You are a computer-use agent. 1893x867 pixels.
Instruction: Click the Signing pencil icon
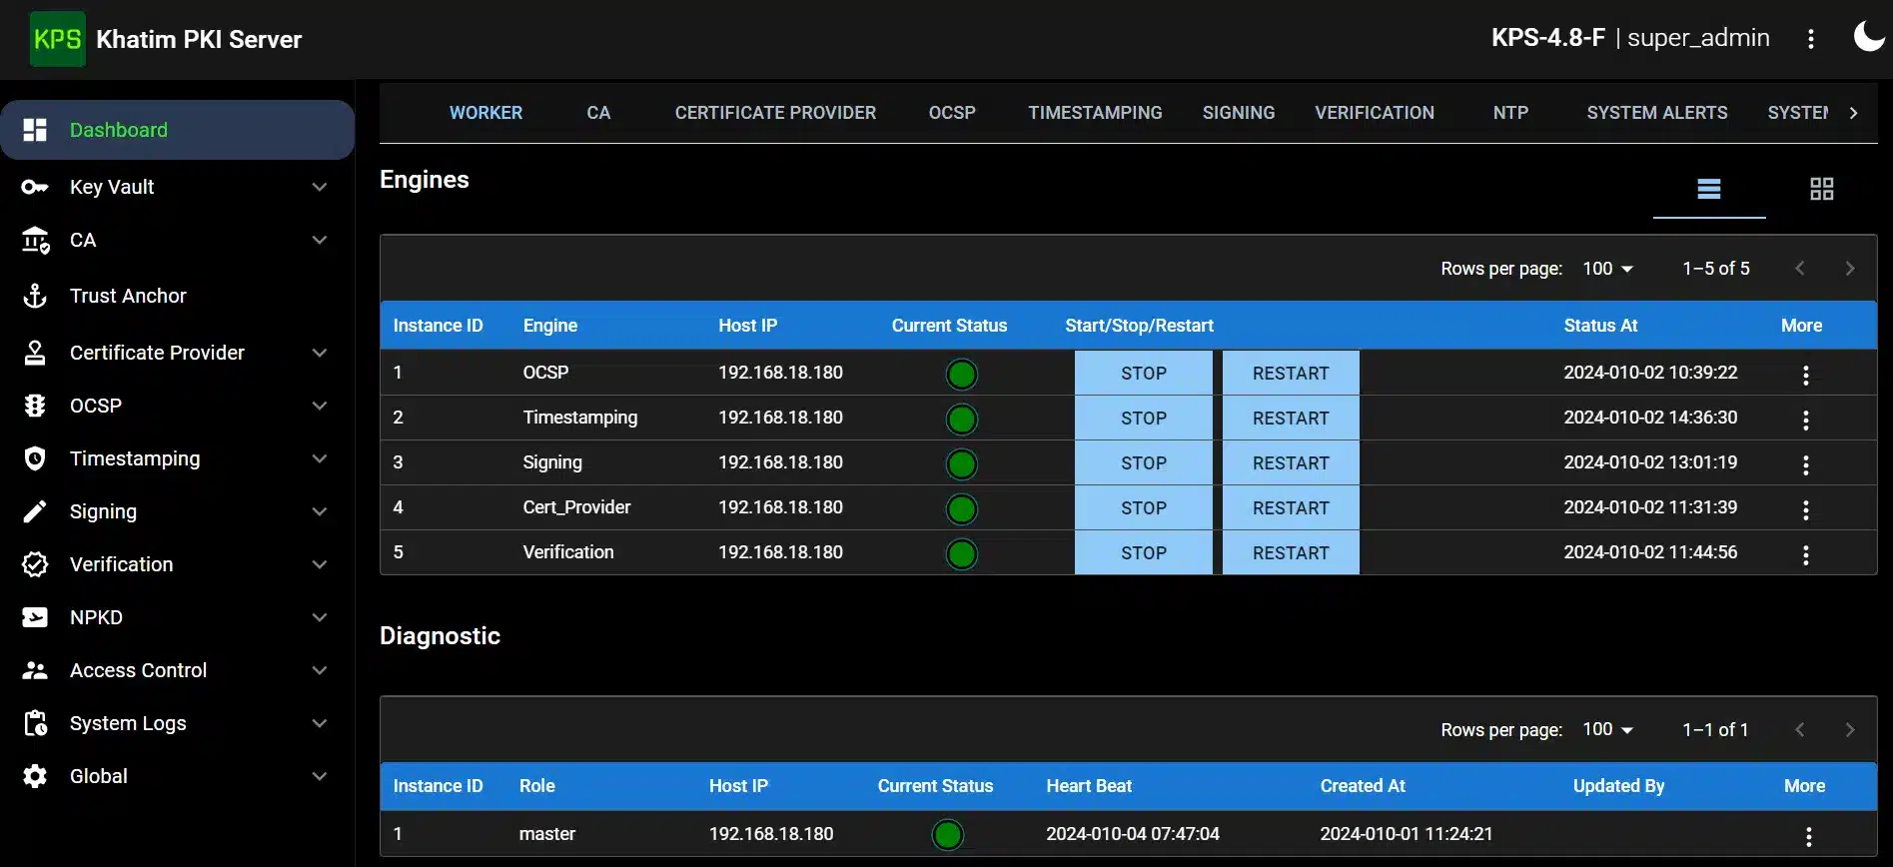coord(35,511)
